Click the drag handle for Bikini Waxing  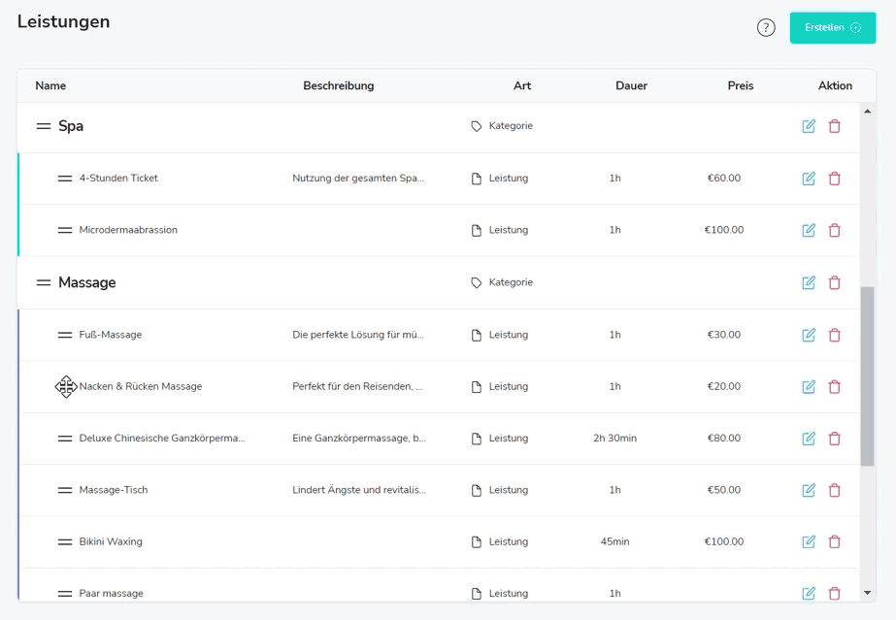[65, 541]
